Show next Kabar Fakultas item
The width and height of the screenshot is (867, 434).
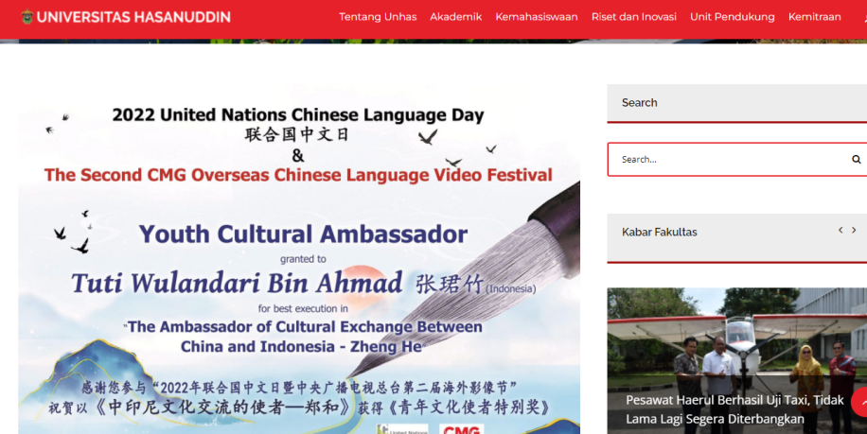[x=854, y=230]
